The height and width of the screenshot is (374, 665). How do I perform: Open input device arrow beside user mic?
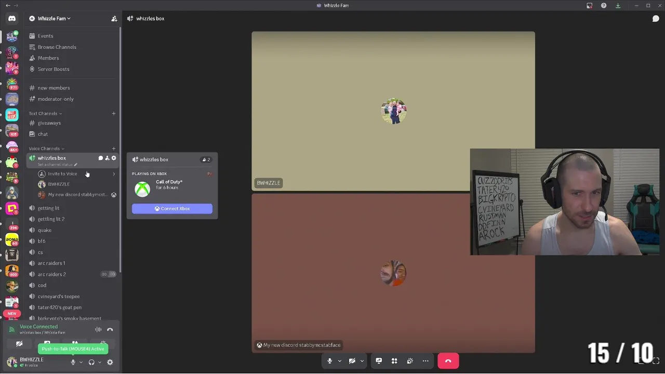(81, 362)
